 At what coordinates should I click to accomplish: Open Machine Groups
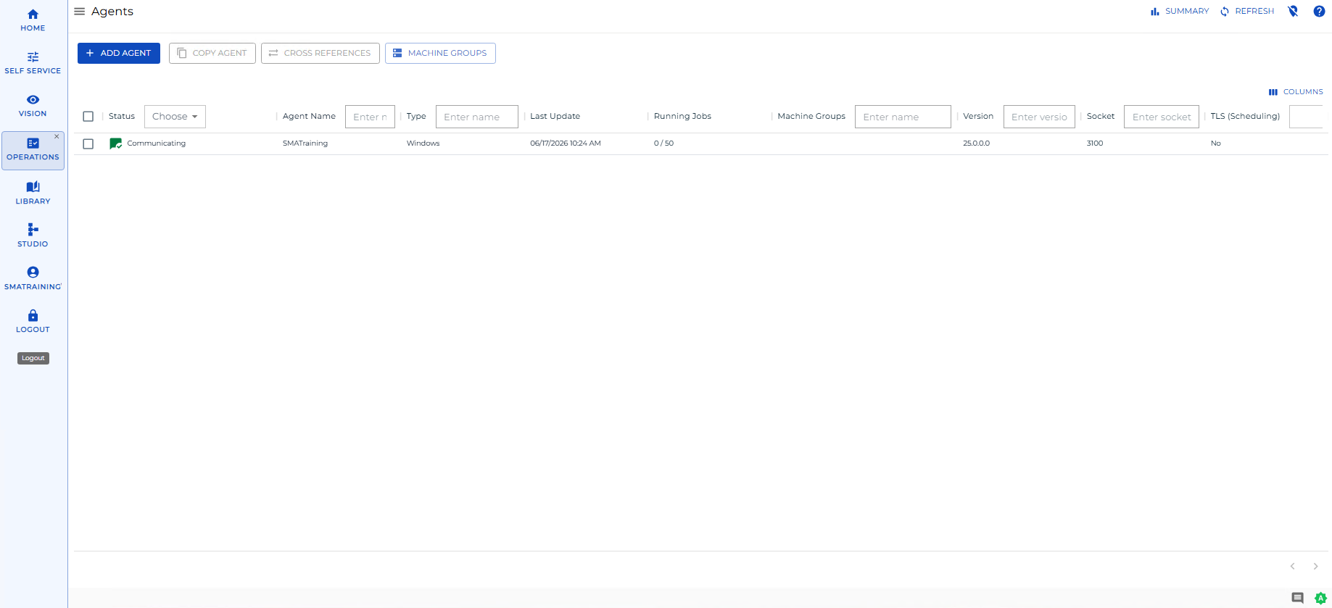click(x=440, y=53)
